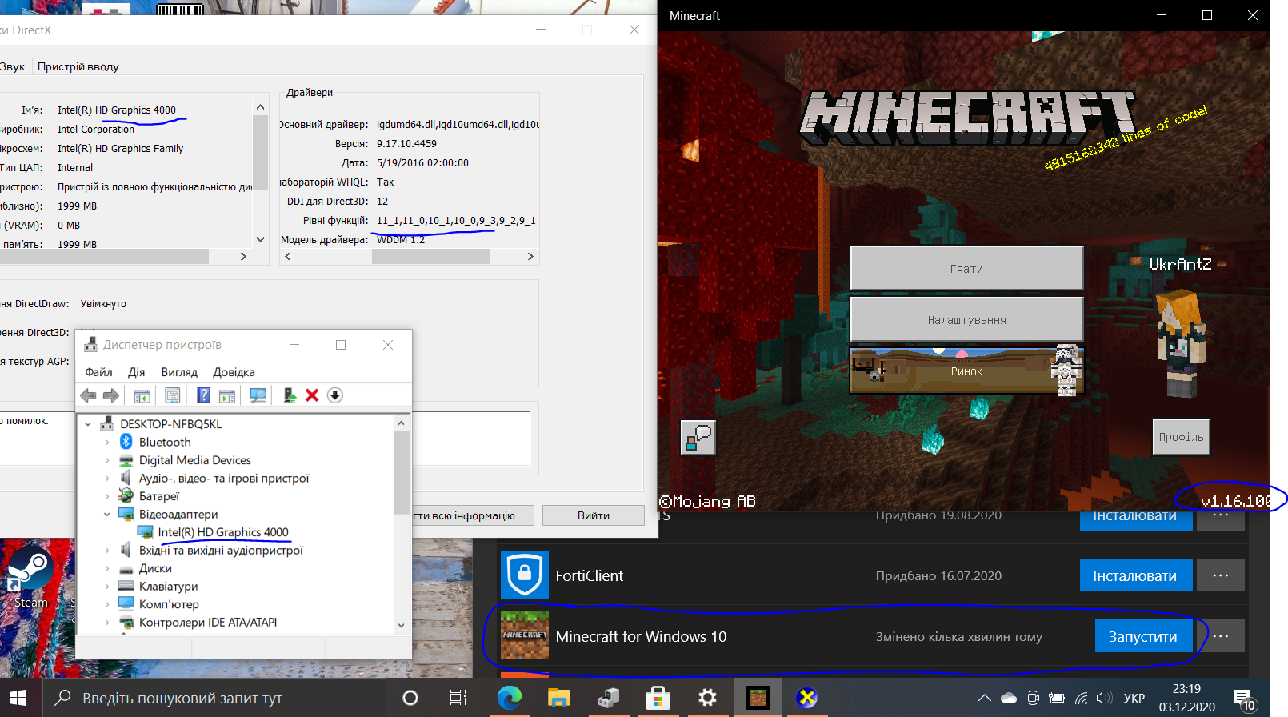Open Профіль in Minecraft
This screenshot has width=1288, height=717.
(1181, 437)
